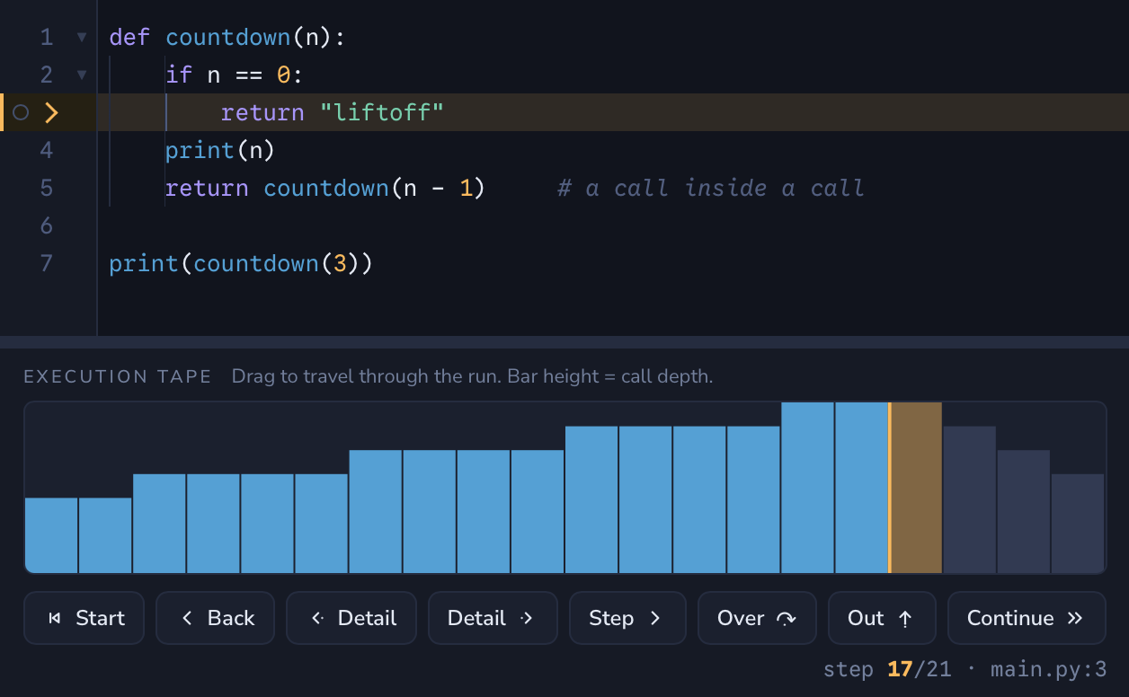
Task: Click the Detail button with right arrow
Action: click(493, 618)
